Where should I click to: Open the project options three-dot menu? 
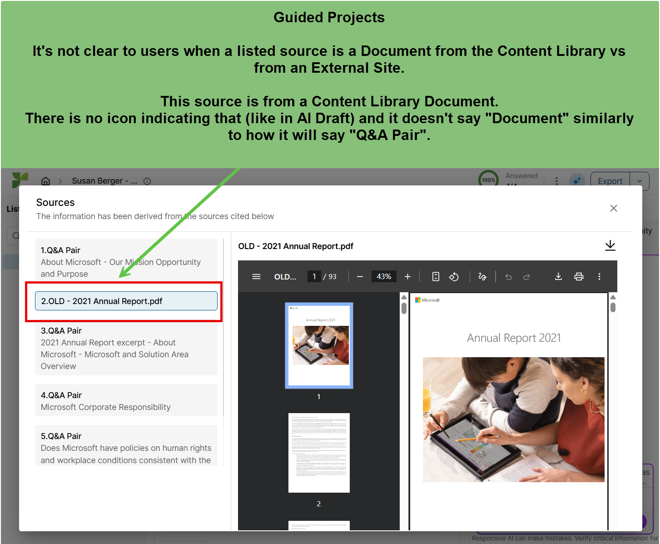[556, 181]
